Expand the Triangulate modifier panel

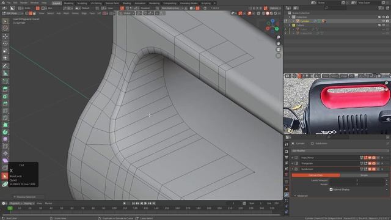pyautogui.click(x=293, y=163)
